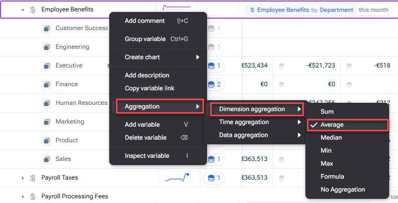Click database icon beside Finance second €0

(281, 85)
